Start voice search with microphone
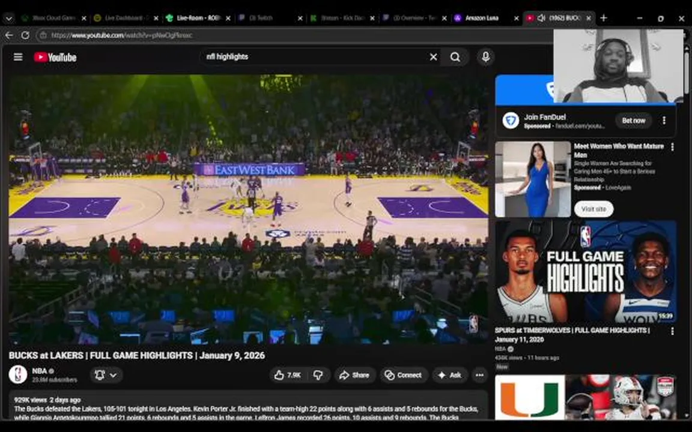692x432 pixels. [485, 57]
